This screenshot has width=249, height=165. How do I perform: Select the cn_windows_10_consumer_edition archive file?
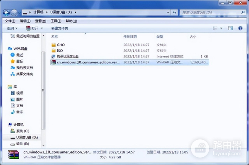(129, 62)
